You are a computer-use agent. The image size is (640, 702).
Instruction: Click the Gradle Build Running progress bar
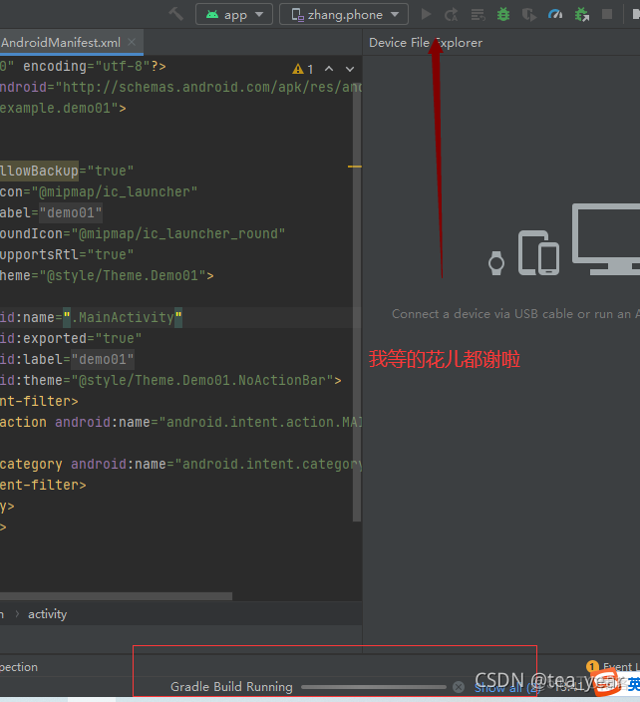(x=374, y=687)
